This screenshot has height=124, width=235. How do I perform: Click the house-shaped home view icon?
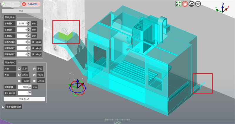click(192, 4)
